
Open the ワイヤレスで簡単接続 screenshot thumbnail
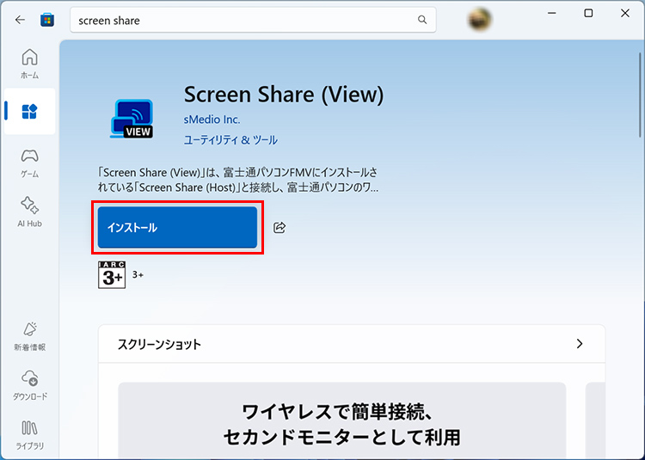341,421
